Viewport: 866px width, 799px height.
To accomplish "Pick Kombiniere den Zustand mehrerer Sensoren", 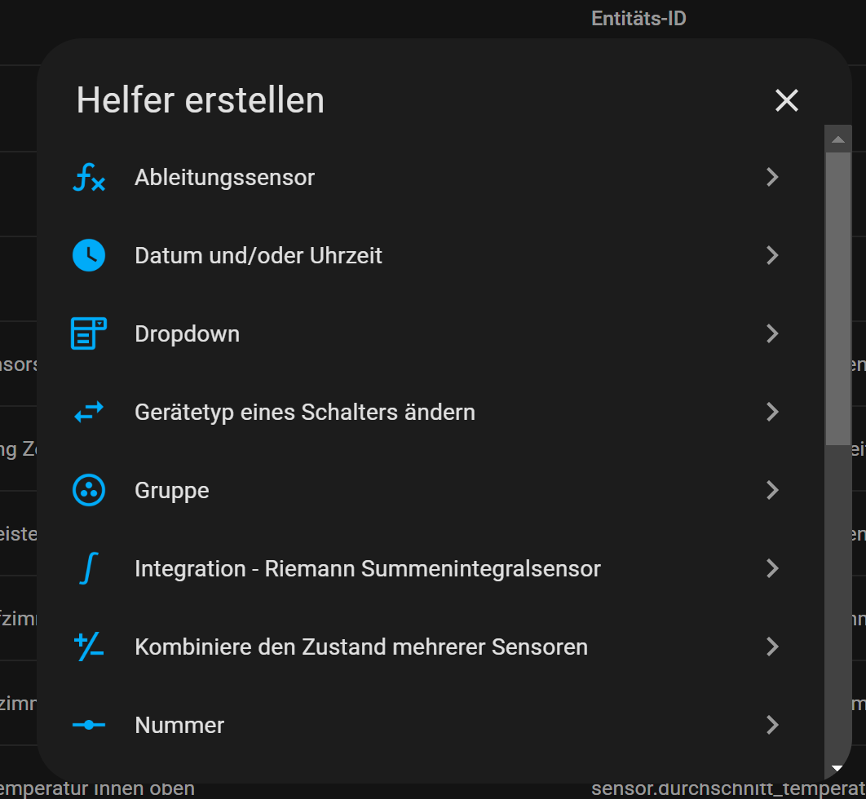I will coord(360,647).
